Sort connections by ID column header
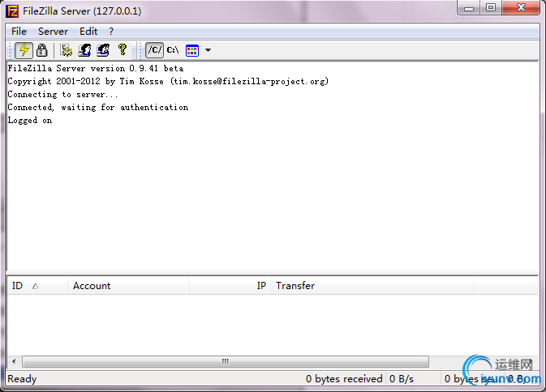Screen dimensions: 546x392 tap(37, 286)
